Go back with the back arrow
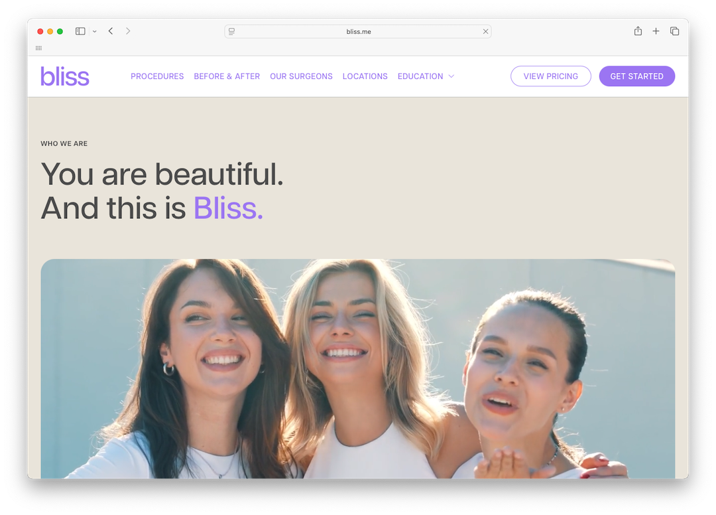This screenshot has width=716, height=515. [x=111, y=31]
